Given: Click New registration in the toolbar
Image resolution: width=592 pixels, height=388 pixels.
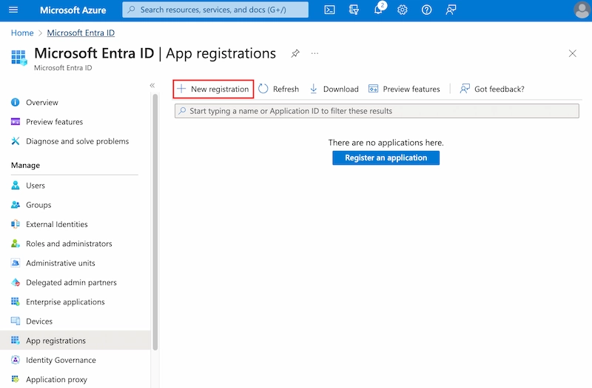Looking at the screenshot, I should pos(213,89).
